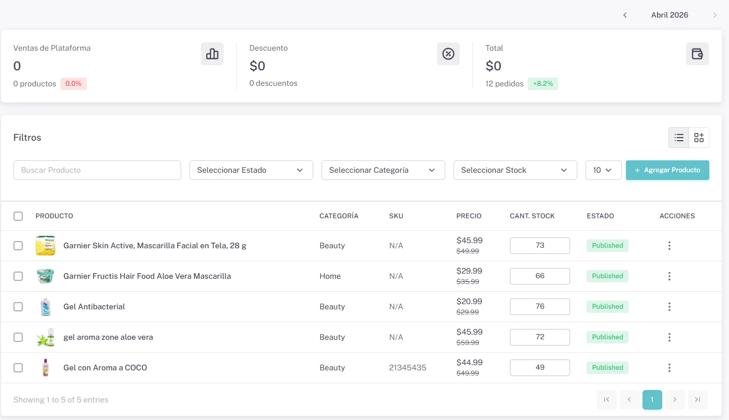Screen dimensions: 729x420
Task: Open product Garnier Skin Active, Mascarilla Facial en Tela
Action: 155,246
